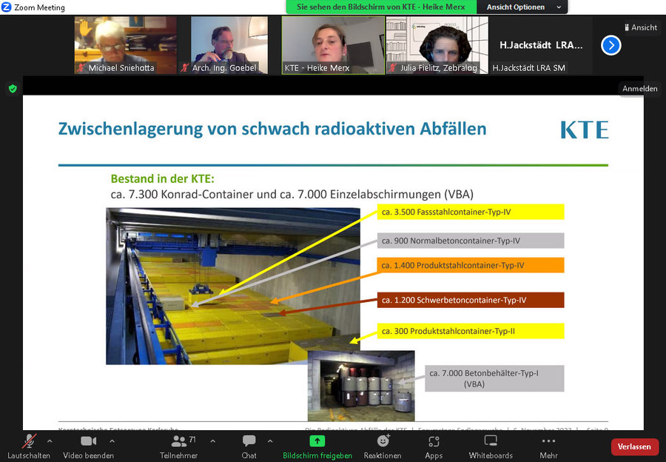This screenshot has height=462, width=666.
Task: Click the green encryption shield icon
Action: coord(13,88)
